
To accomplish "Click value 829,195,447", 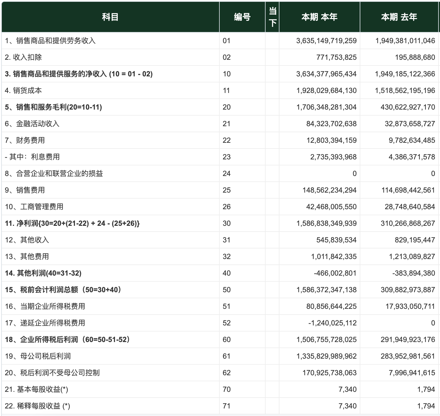I will (415, 240).
